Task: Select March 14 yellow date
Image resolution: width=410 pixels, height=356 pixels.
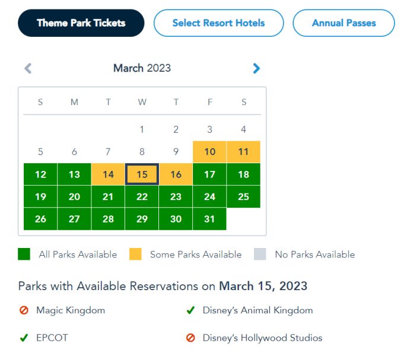Action: point(108,174)
